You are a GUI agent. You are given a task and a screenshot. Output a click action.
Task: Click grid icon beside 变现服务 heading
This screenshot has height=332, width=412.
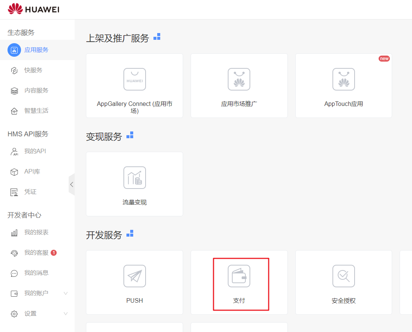(130, 135)
